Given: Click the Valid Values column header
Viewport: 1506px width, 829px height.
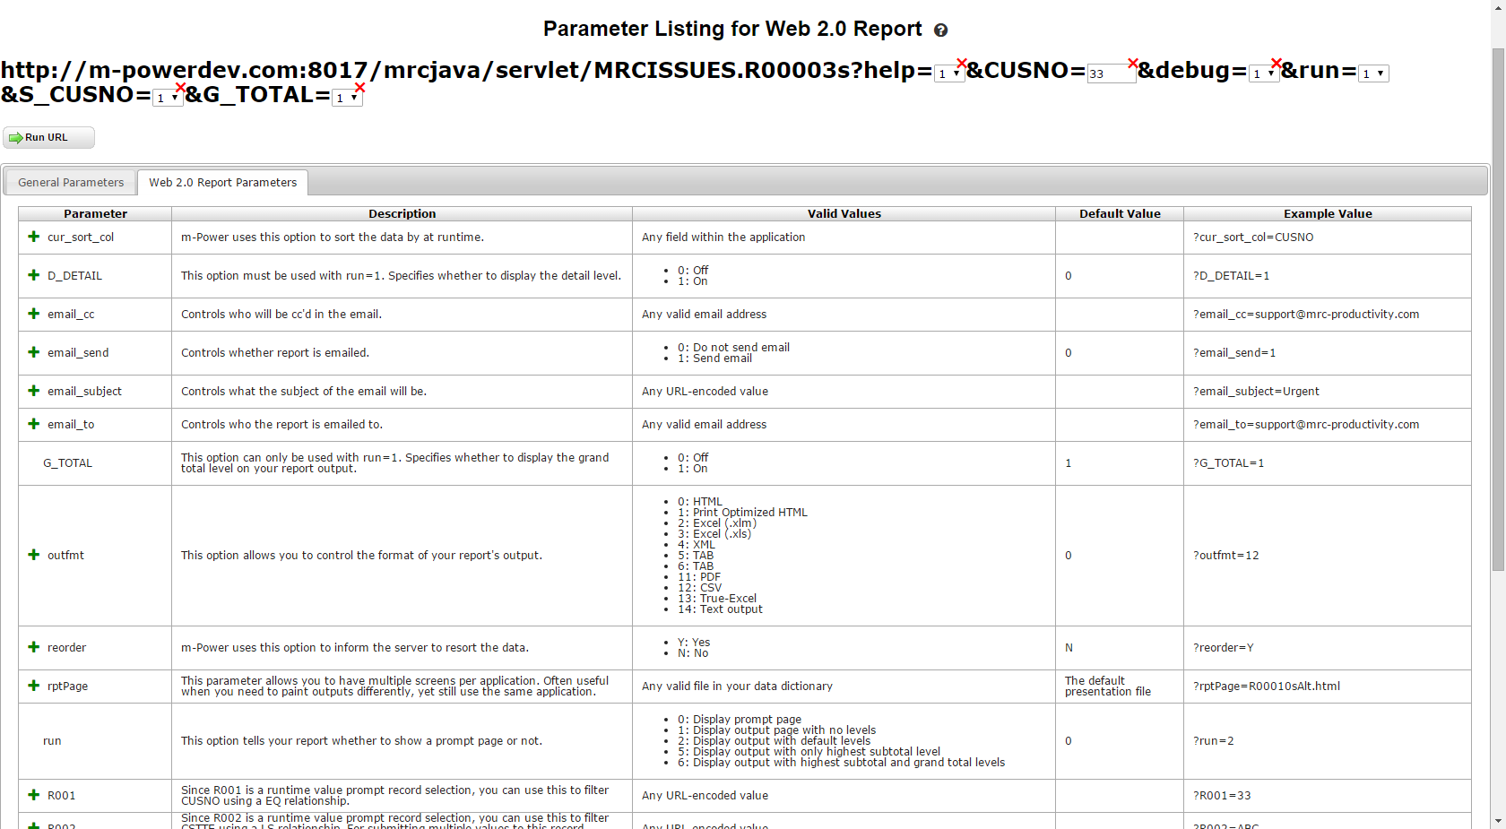Looking at the screenshot, I should tap(844, 213).
